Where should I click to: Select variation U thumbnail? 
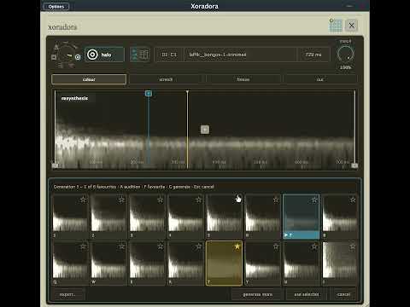tap(302, 264)
